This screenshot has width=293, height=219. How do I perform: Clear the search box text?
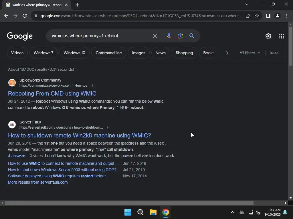click(155, 36)
